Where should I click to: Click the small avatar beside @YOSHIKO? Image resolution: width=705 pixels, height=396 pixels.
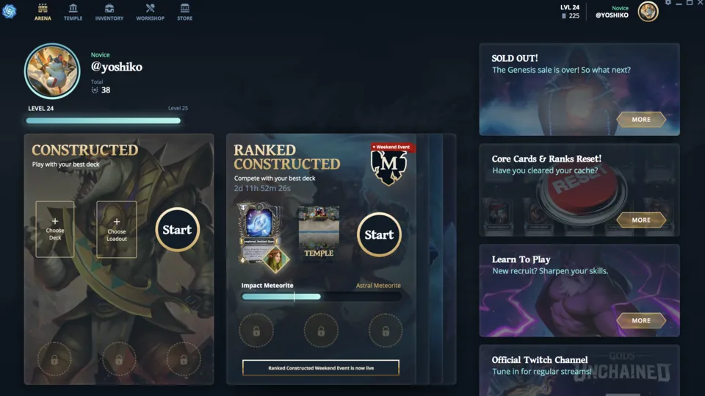click(x=648, y=12)
